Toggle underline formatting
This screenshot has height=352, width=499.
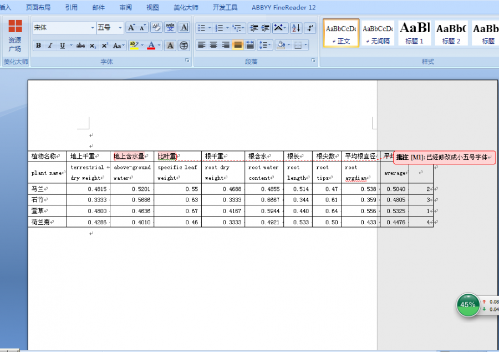[x=62, y=46]
